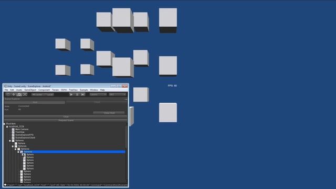Open the Window menu
336x189 pixels.
pos(94,90)
